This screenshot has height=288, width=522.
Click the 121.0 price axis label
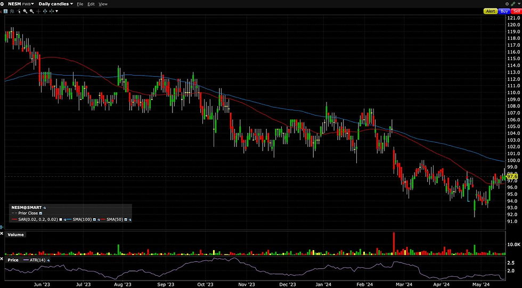click(x=513, y=18)
